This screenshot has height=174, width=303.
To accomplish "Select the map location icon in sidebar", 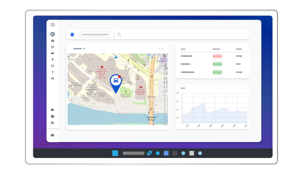I will [52, 41].
